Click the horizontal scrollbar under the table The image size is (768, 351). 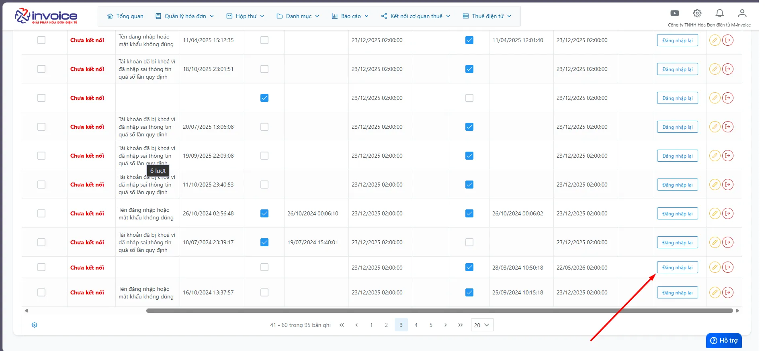tap(439, 310)
